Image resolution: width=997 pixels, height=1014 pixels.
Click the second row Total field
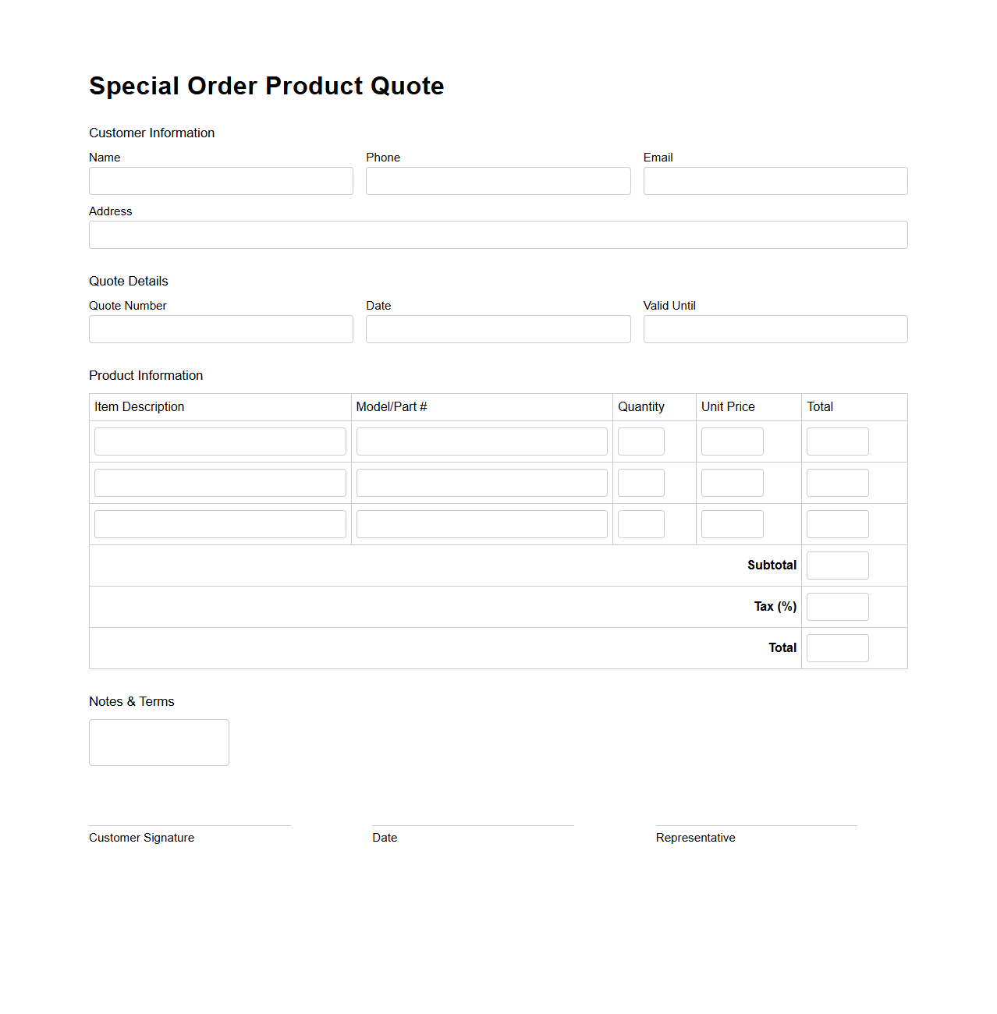point(837,482)
